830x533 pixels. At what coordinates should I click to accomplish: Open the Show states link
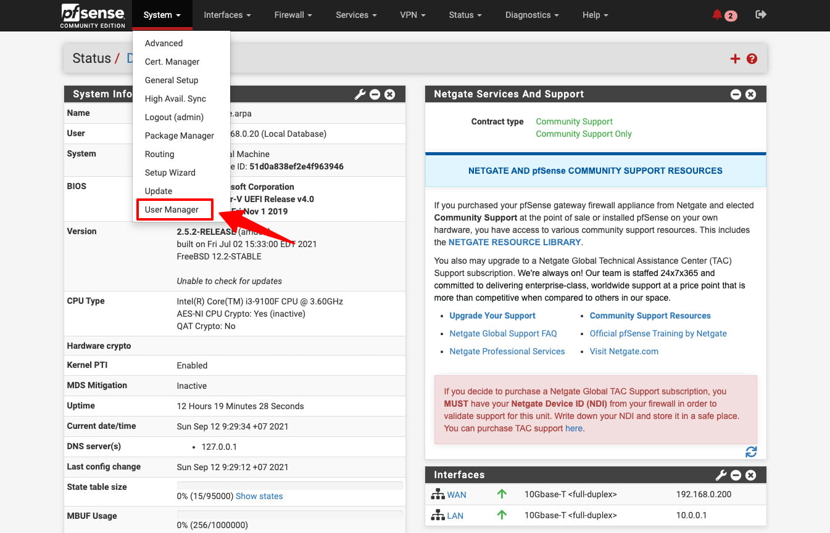259,496
